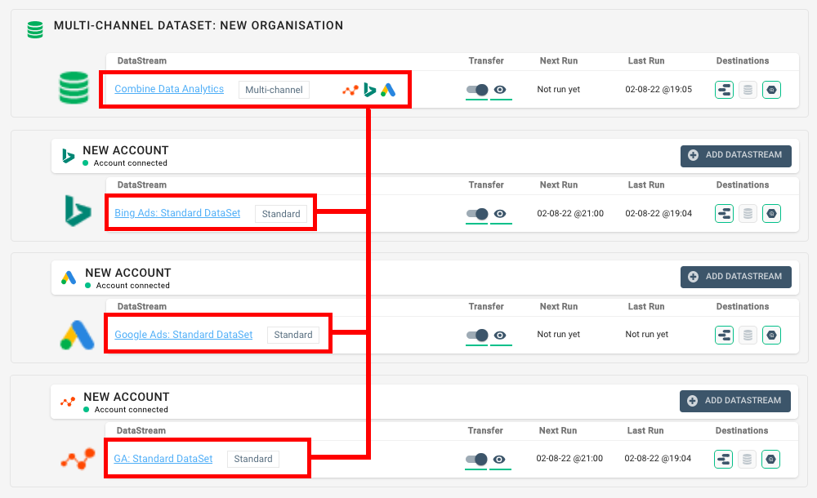The image size is (817, 498).
Task: Click eye icon in Combine Data Analytics row
Action: coord(500,90)
